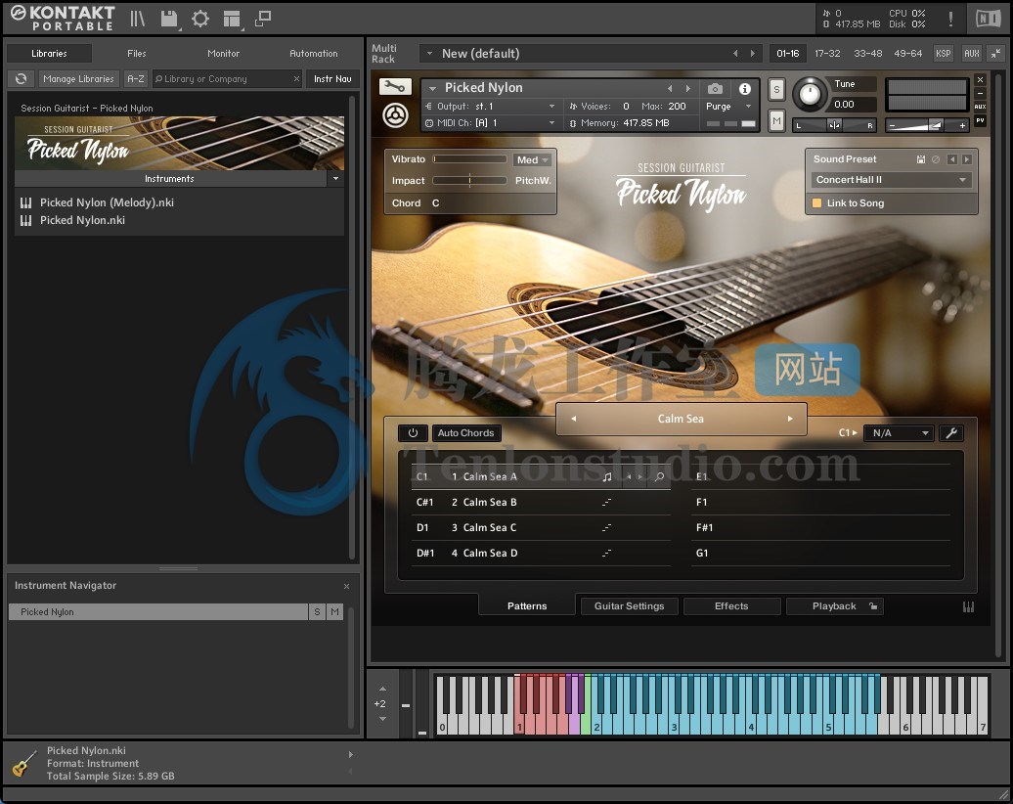Click the save floppy disk icon
1013x804 pixels.
tap(169, 19)
